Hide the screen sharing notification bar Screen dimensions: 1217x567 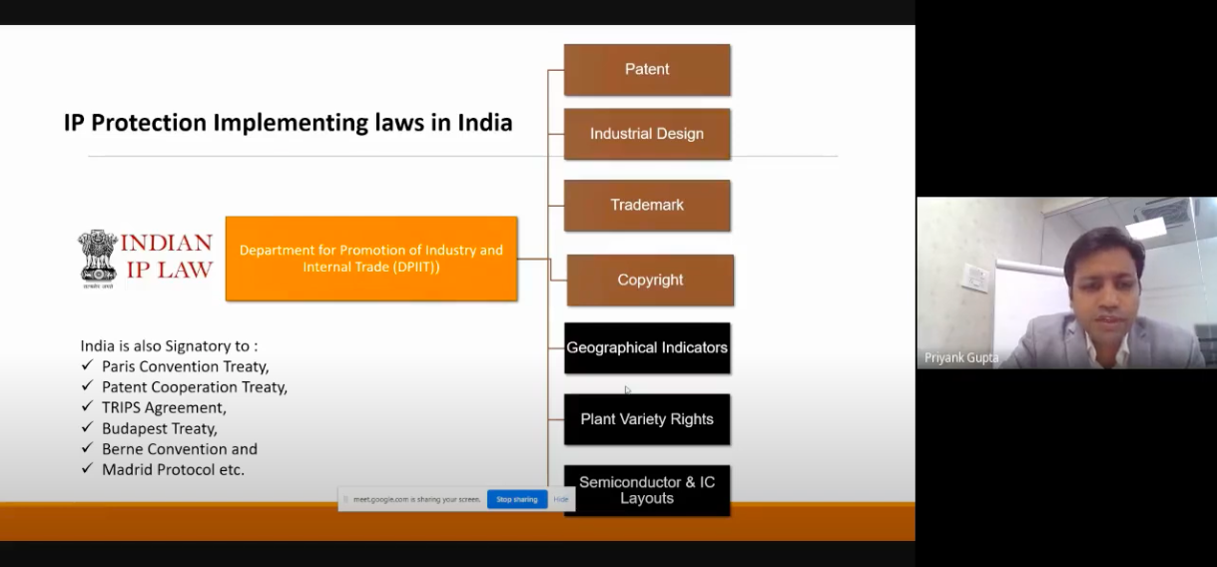pyautogui.click(x=561, y=499)
